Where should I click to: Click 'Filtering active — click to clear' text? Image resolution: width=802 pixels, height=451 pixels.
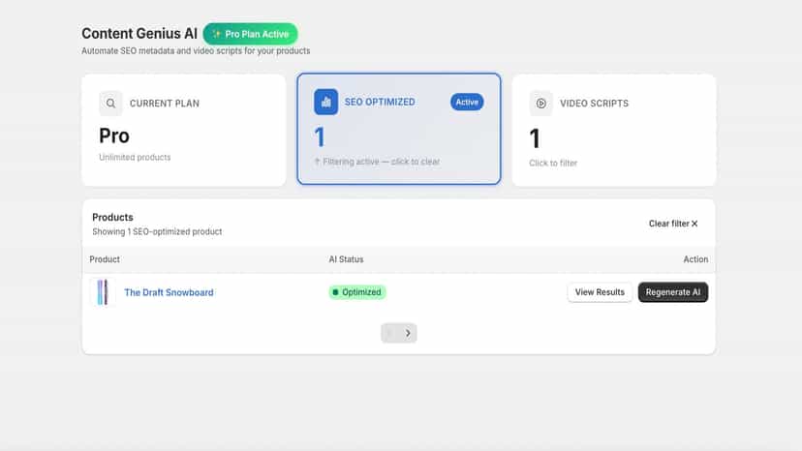pyautogui.click(x=377, y=162)
